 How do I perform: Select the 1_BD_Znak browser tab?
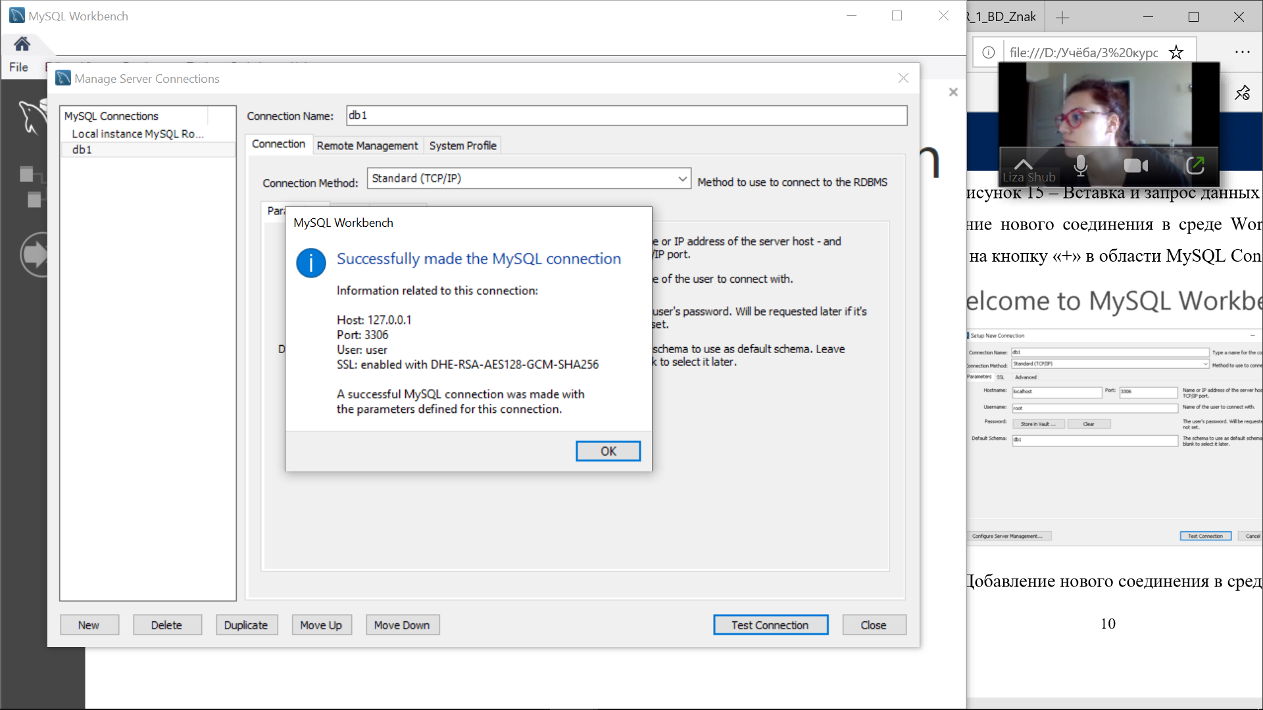pos(1004,17)
